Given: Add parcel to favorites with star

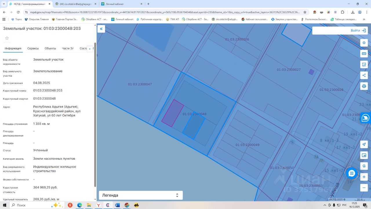Looking at the screenshot, I should 7,38.
